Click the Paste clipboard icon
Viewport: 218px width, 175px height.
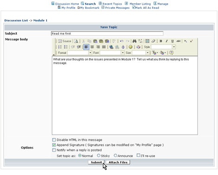coord(95,41)
